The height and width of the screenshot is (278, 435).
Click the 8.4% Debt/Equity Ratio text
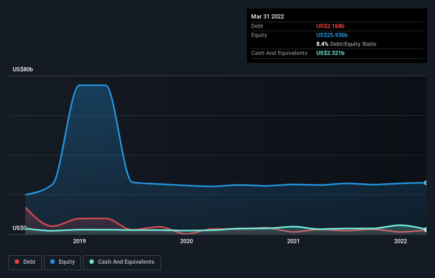coord(346,44)
